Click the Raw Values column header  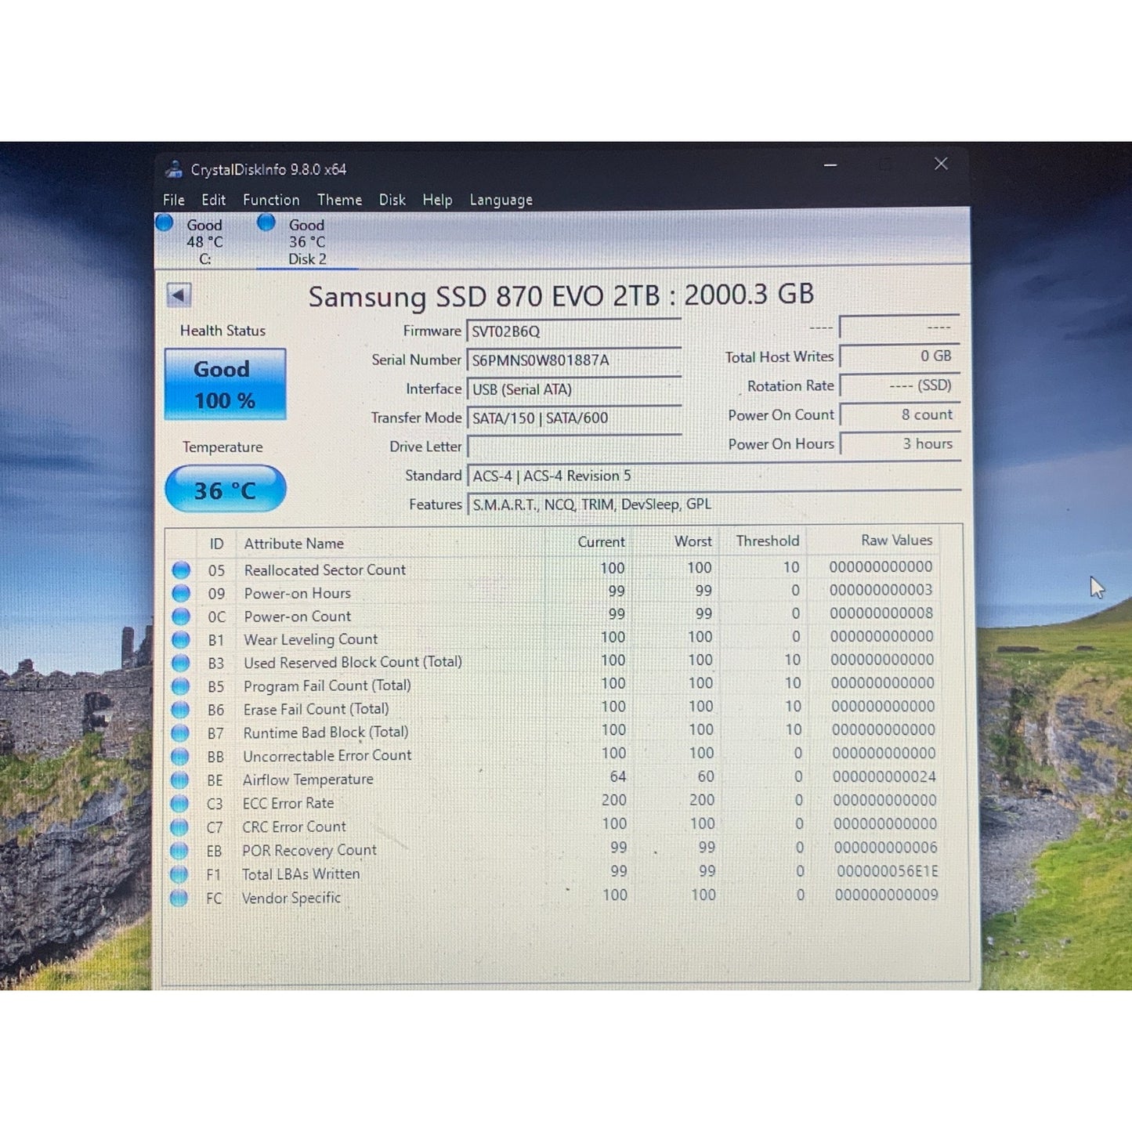(897, 540)
